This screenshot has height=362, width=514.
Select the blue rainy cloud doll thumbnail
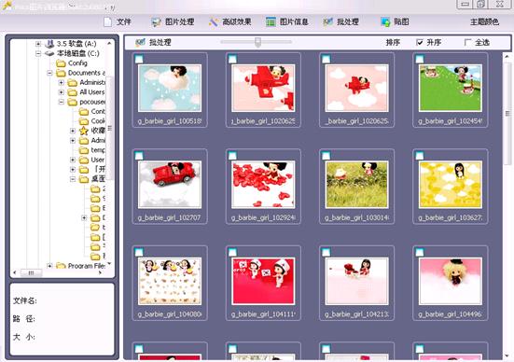tap(170, 89)
